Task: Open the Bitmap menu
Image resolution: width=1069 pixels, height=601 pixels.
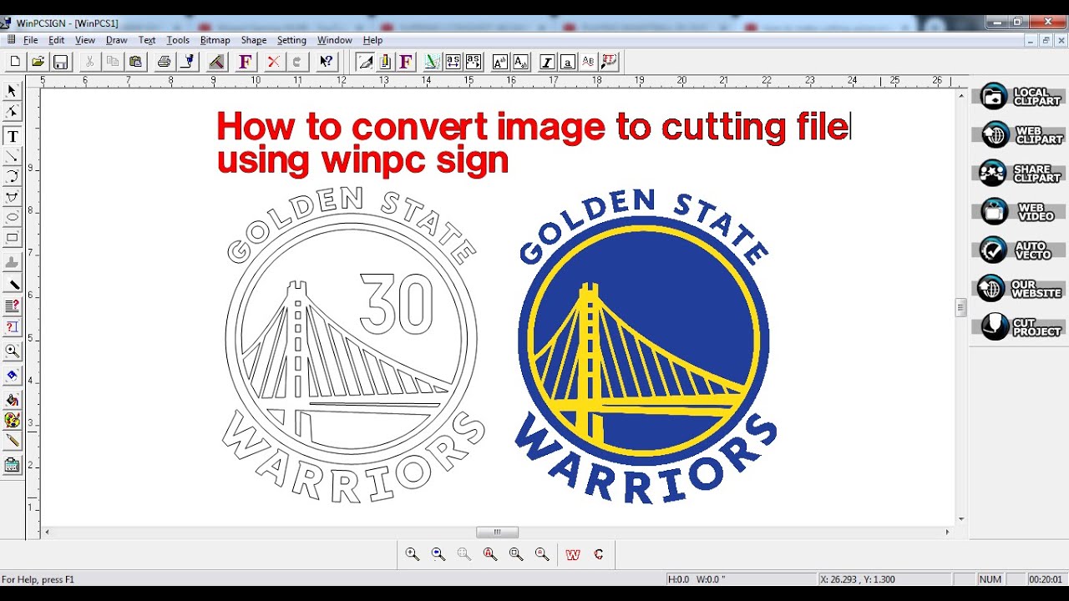Action: tap(215, 40)
